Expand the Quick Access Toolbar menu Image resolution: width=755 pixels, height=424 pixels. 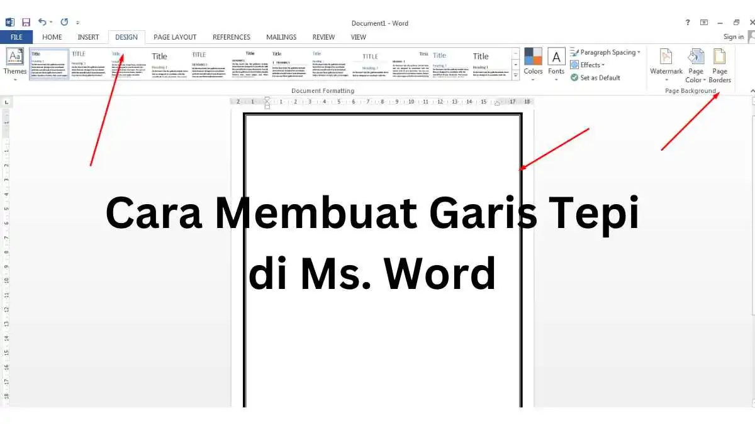coord(77,21)
